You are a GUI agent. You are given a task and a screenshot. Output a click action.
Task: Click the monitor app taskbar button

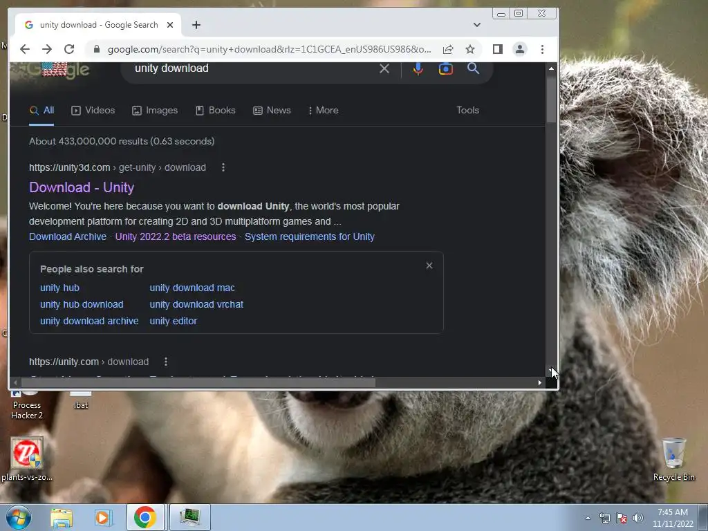pos(189,517)
